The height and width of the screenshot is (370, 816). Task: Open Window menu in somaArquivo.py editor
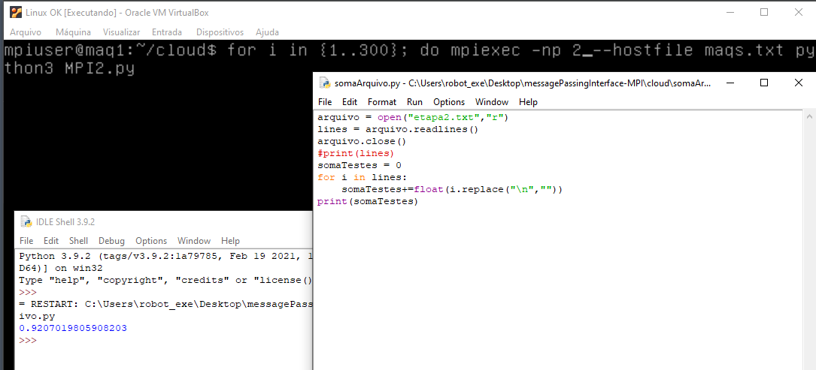pyautogui.click(x=492, y=102)
